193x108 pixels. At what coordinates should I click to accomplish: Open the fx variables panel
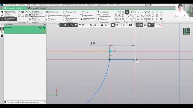(x=2, y=32)
